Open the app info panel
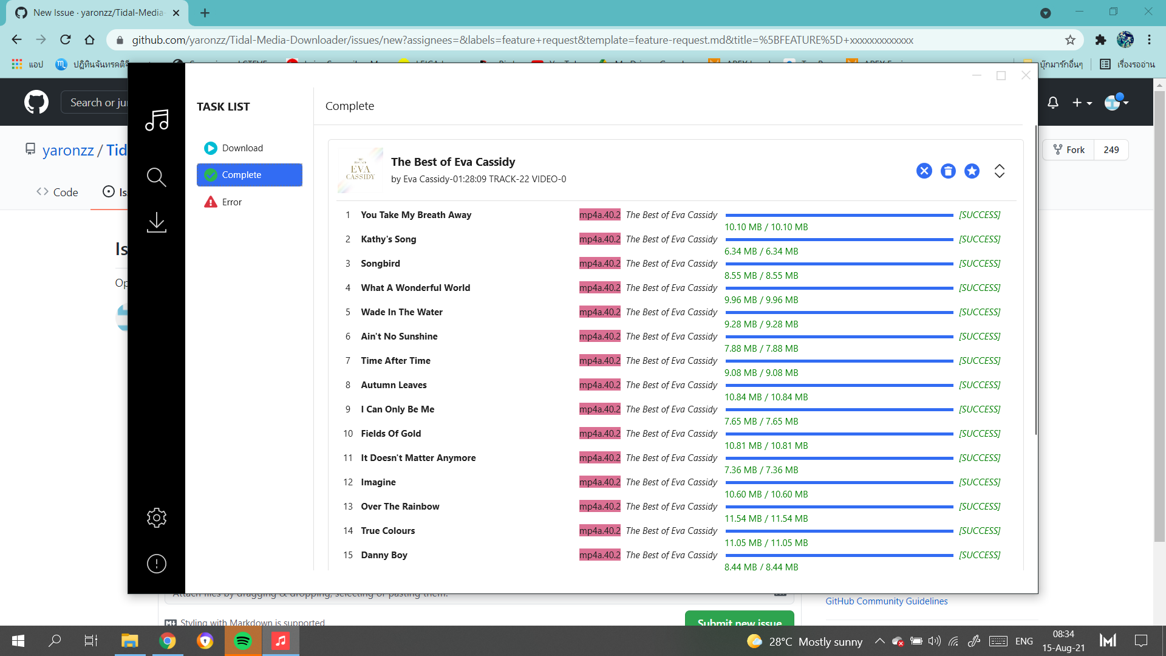This screenshot has height=656, width=1166. tap(156, 564)
